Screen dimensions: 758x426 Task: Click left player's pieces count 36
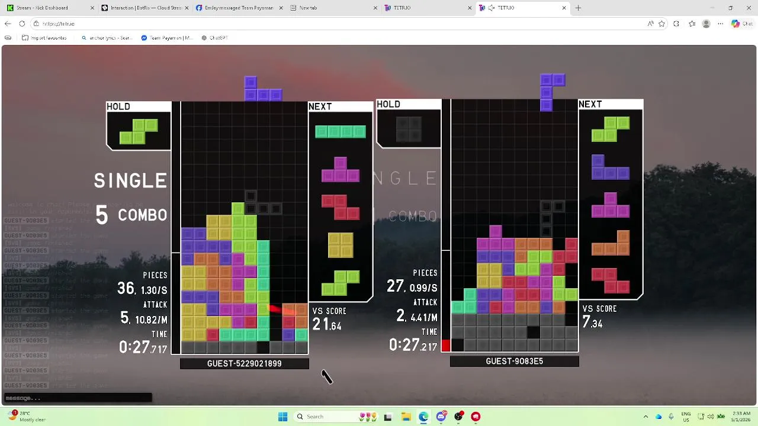tap(126, 288)
